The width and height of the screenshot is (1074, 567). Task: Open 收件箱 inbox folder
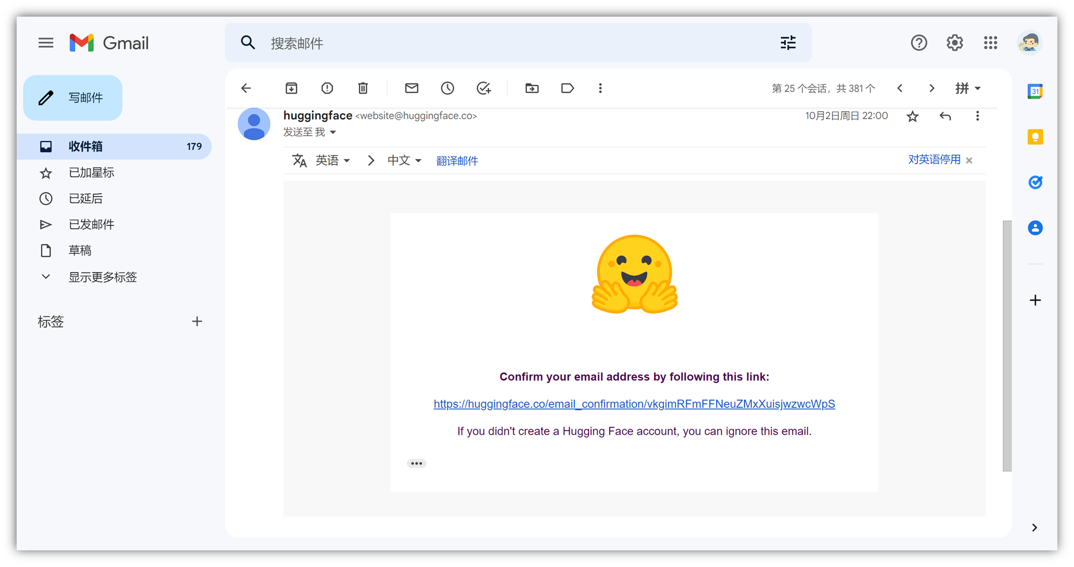coord(114,147)
